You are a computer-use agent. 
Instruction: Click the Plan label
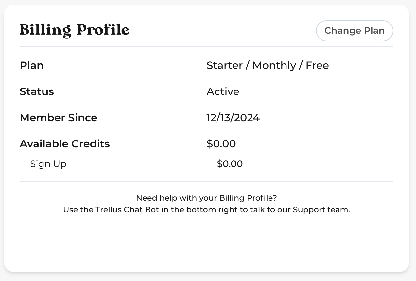click(x=32, y=65)
